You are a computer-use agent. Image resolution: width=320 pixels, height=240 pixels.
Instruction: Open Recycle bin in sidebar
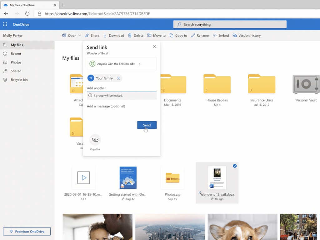[27, 80]
